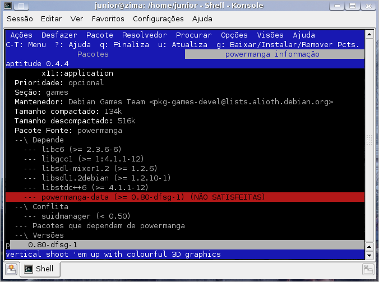Select the libsdl-mixer1.2 dependency entry
The width and height of the screenshot is (379, 282).
coord(99,168)
